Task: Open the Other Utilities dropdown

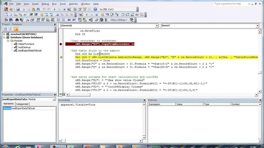Action: 119,20
